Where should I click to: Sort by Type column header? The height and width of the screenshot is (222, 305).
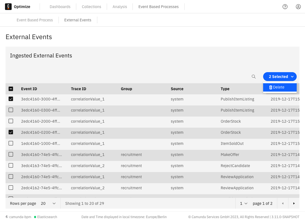click(x=225, y=89)
